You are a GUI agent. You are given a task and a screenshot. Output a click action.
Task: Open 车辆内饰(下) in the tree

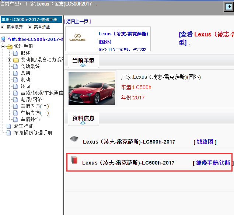tap(35, 113)
